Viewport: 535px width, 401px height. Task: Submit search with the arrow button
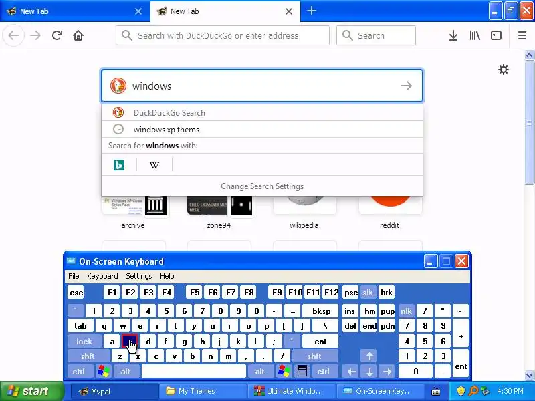tap(407, 86)
